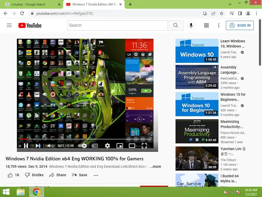This screenshot has width=262, height=197.
Task: Expand description with ...more
Action: [155, 166]
